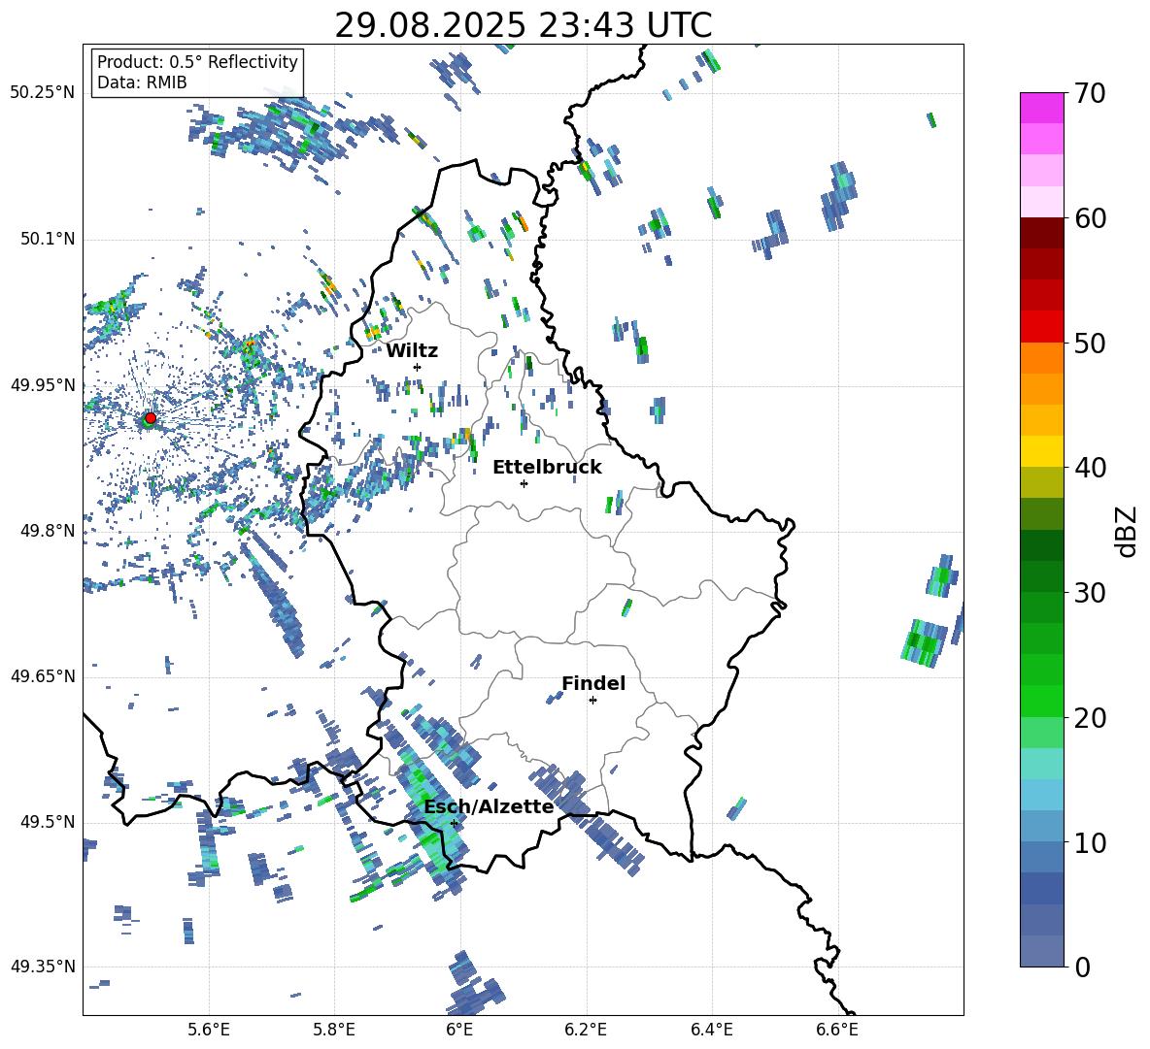Click the 0 colorbar tick label

1082,967
